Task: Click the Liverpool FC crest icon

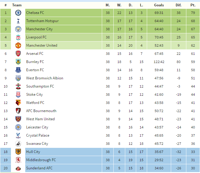Action: [x=18, y=37]
